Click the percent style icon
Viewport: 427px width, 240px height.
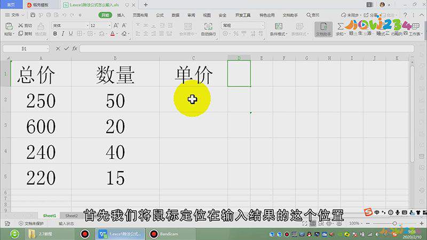(x=236, y=34)
